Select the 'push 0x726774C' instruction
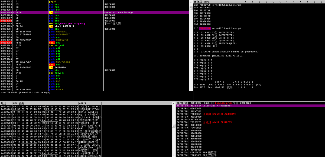325x157 pixels. coord(60,40)
